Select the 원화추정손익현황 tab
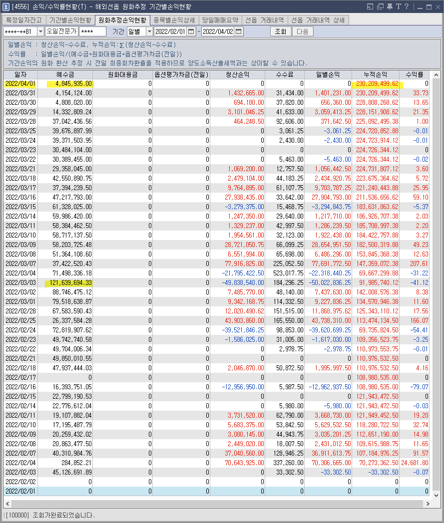 [x=122, y=20]
